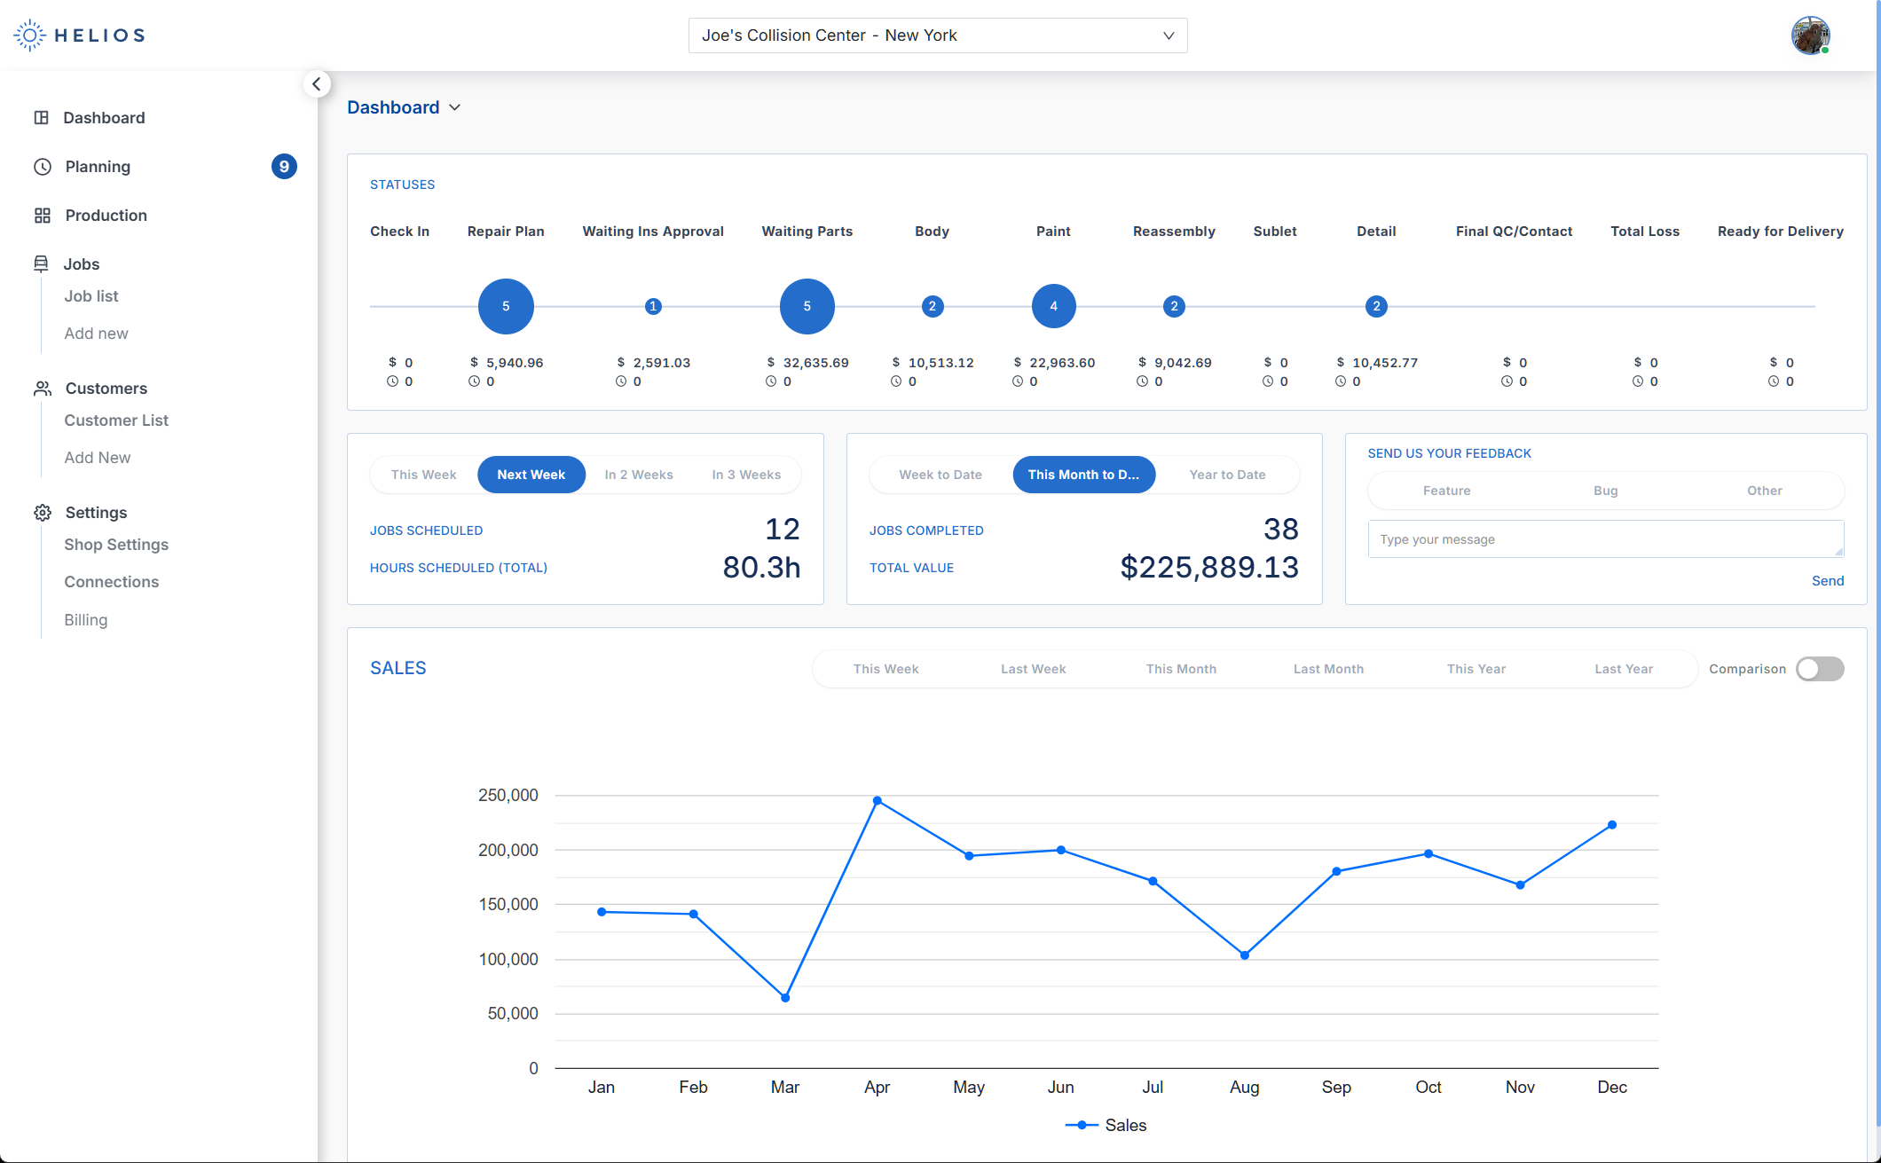Click the Helios sun logo

29,35
